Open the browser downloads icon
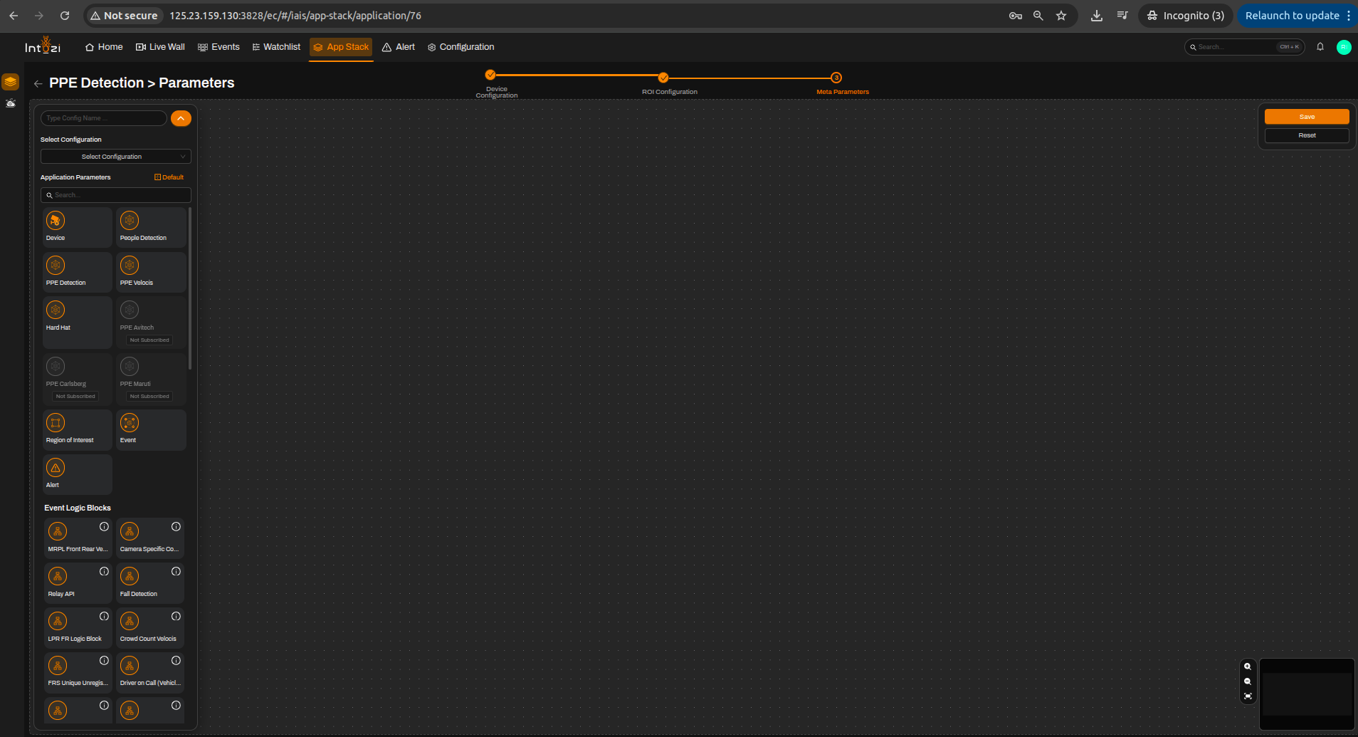Viewport: 1358px width, 737px height. [1097, 16]
